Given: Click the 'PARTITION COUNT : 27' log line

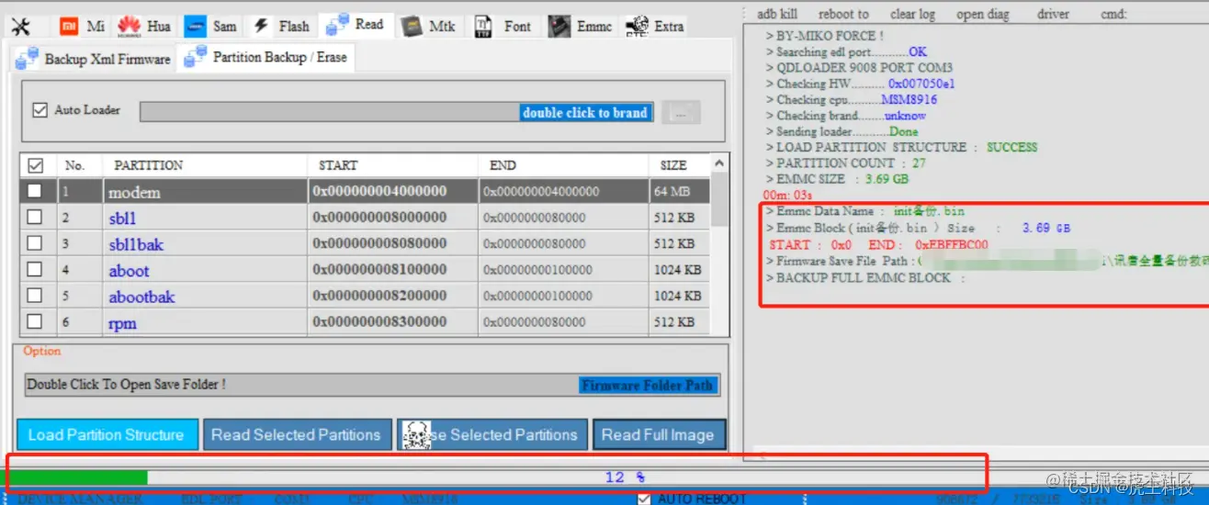Looking at the screenshot, I should 845,163.
